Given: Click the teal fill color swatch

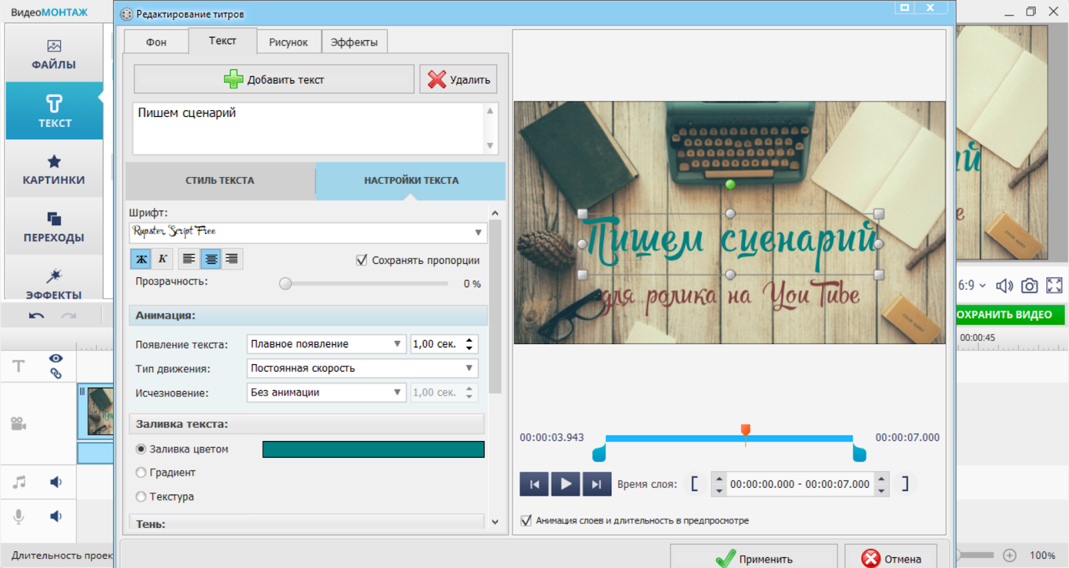Looking at the screenshot, I should [x=373, y=450].
